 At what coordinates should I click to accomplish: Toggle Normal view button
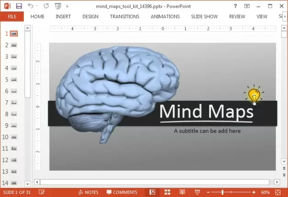pos(152,192)
